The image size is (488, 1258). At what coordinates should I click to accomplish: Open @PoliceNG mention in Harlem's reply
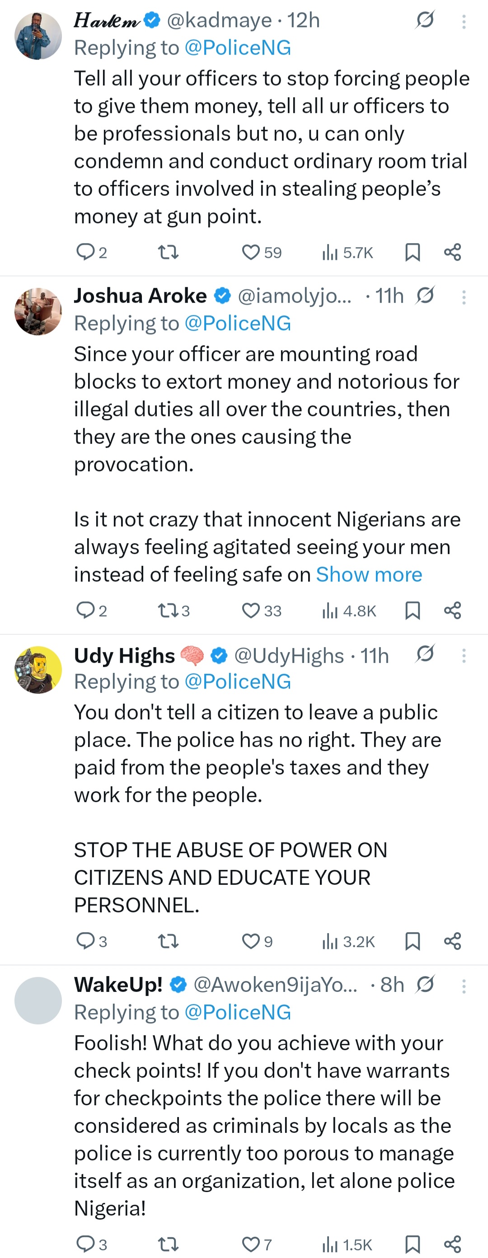click(x=237, y=48)
